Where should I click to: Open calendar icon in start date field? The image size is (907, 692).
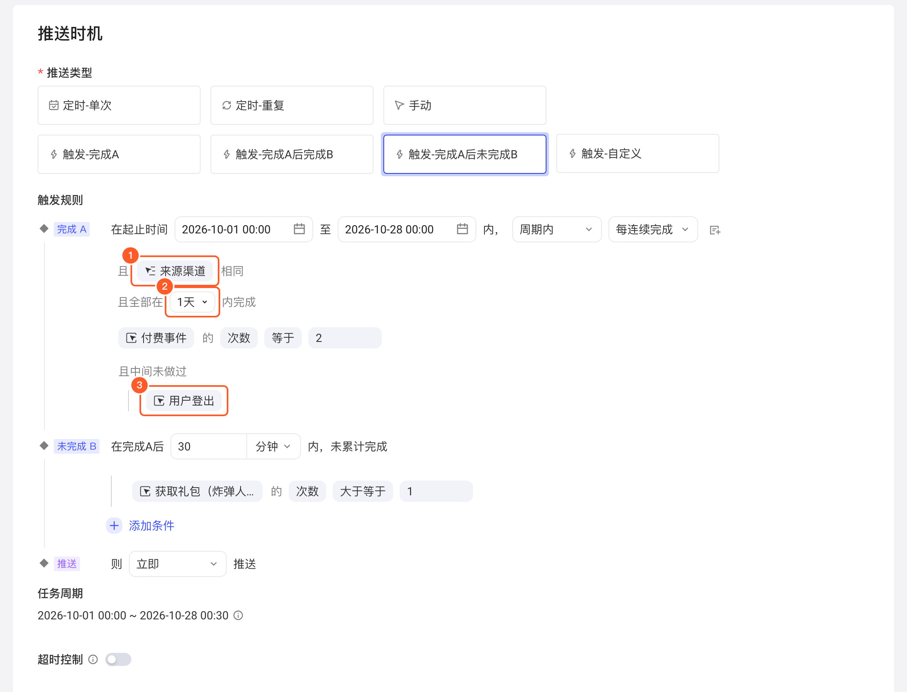tap(299, 229)
